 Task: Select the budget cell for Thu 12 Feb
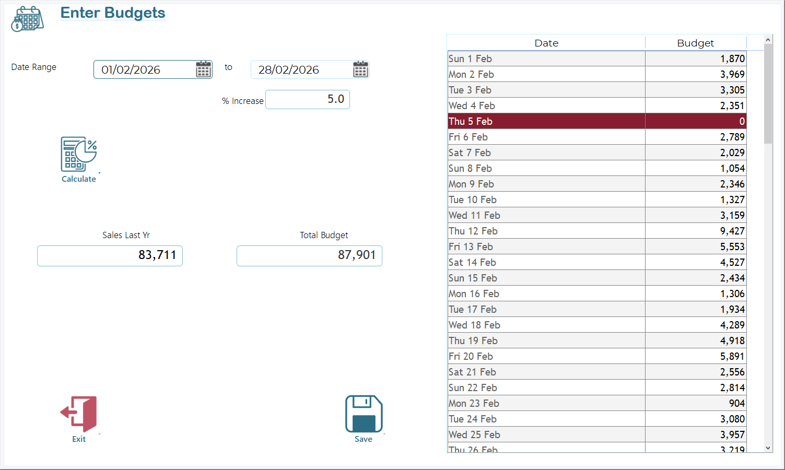pos(695,231)
